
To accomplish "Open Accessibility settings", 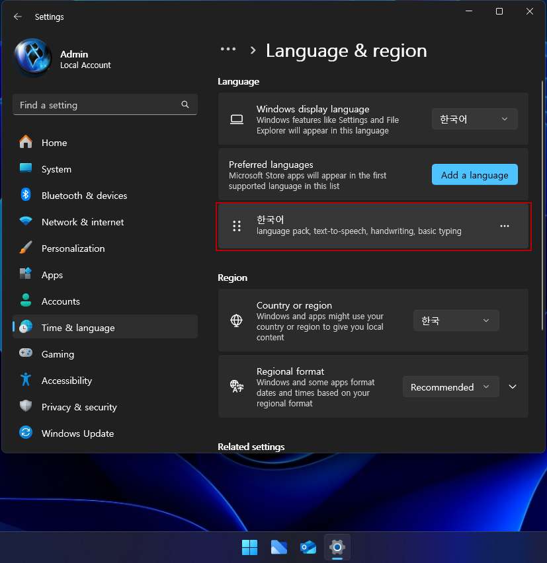I will [x=105, y=381].
